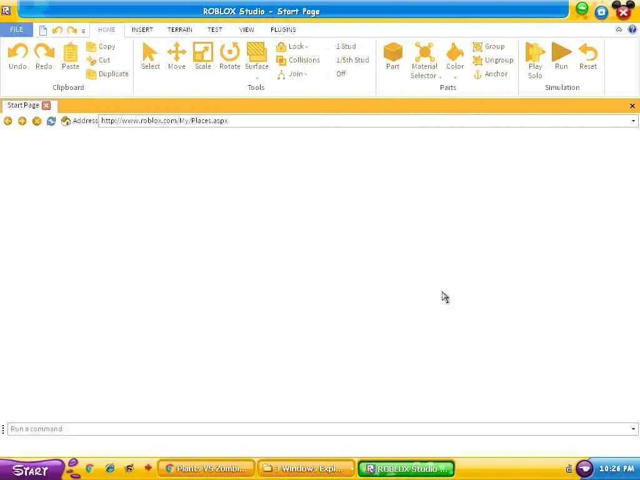The image size is (640, 480).
Task: Open the Color paint bucket
Action: 455,61
